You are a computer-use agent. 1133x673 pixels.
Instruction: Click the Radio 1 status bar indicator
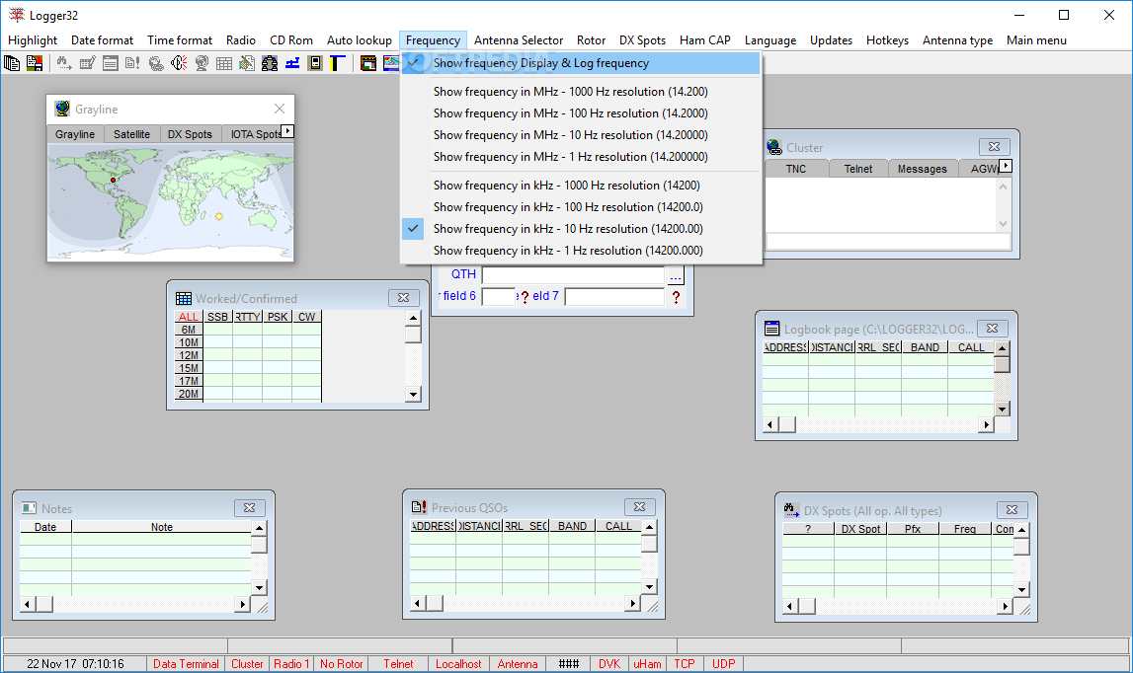click(291, 663)
